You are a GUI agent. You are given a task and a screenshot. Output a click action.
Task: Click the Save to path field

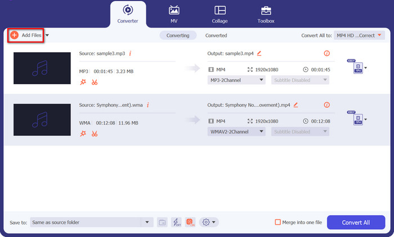click(x=86, y=222)
